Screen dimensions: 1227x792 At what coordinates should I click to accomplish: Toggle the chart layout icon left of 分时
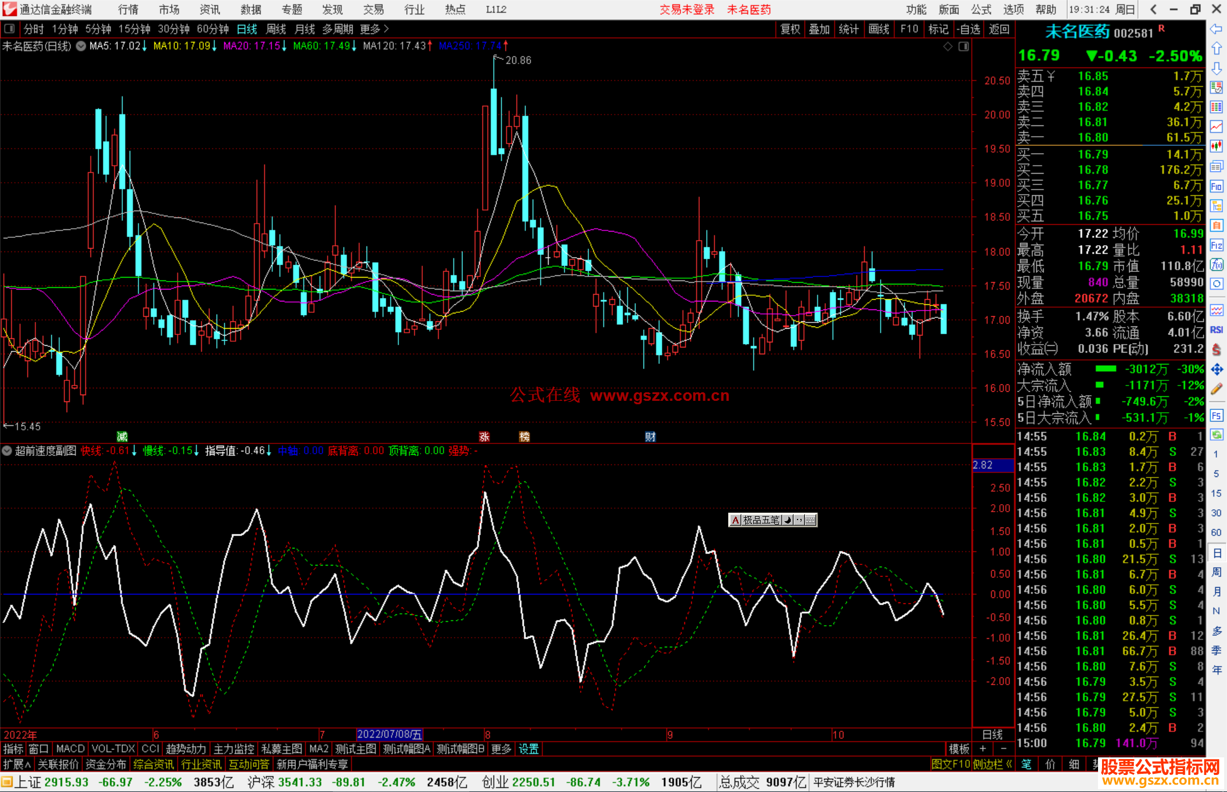(9, 28)
